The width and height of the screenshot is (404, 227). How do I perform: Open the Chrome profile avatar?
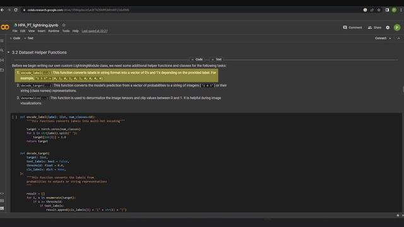[394, 10]
